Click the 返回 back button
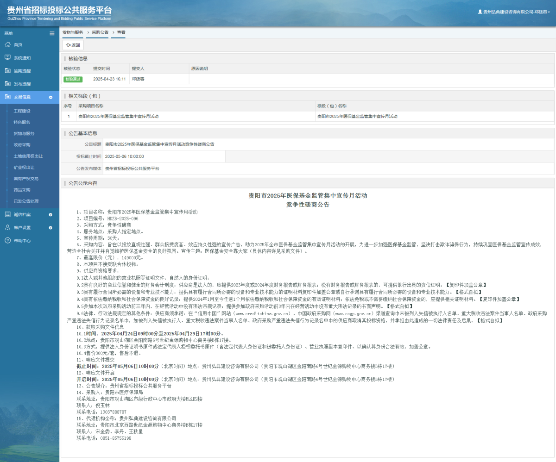Viewport: 556px width, 462px height. click(73, 45)
